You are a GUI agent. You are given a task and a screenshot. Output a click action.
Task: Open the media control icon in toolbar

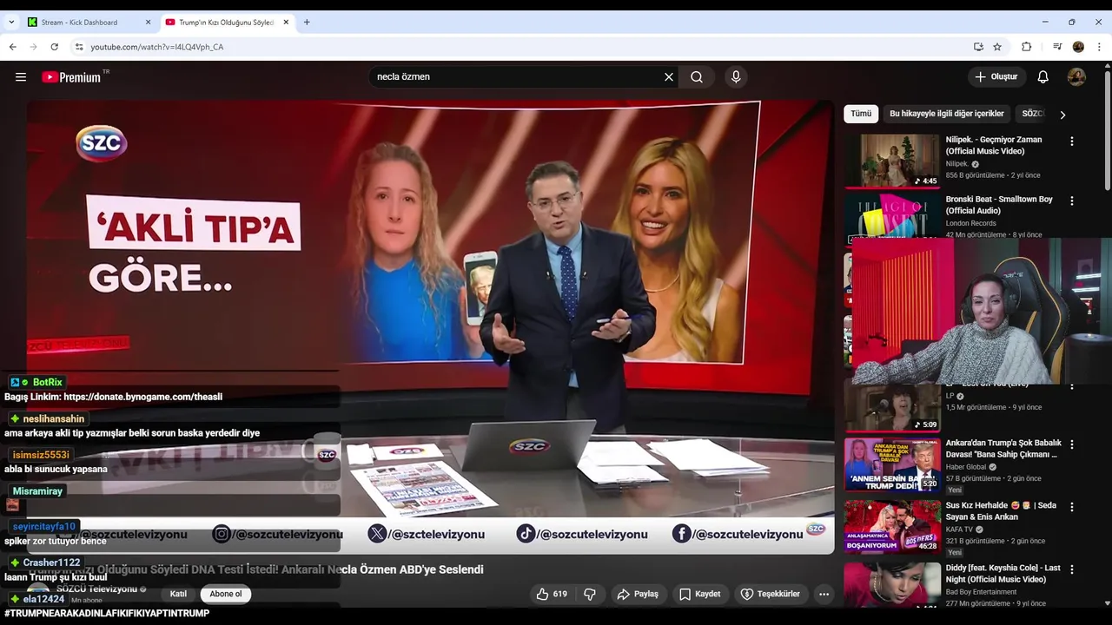tap(1057, 47)
